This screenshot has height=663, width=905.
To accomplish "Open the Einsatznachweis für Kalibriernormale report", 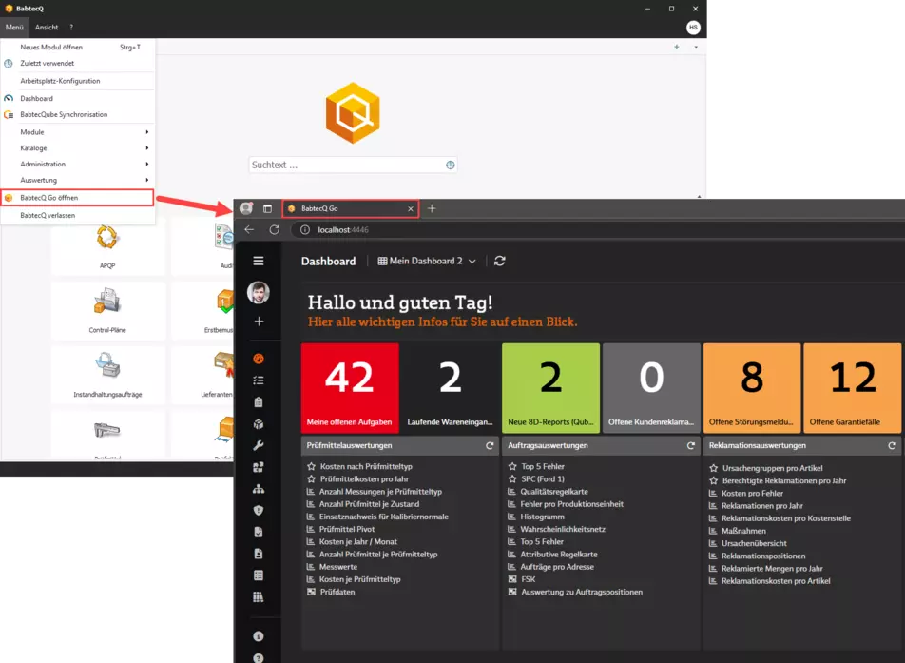I will click(x=384, y=517).
